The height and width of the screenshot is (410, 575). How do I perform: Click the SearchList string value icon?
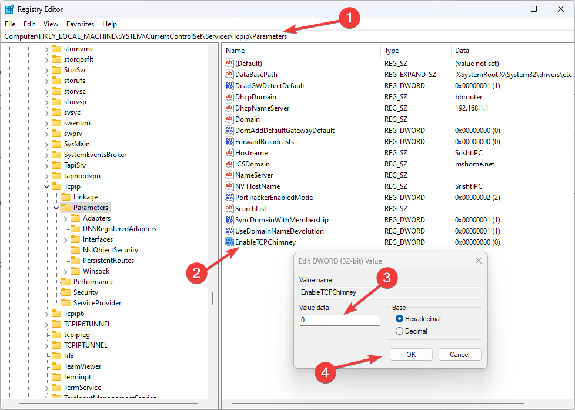pyautogui.click(x=229, y=208)
